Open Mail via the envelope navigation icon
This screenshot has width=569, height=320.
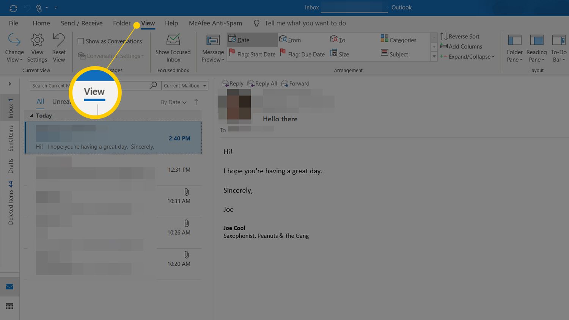point(9,287)
